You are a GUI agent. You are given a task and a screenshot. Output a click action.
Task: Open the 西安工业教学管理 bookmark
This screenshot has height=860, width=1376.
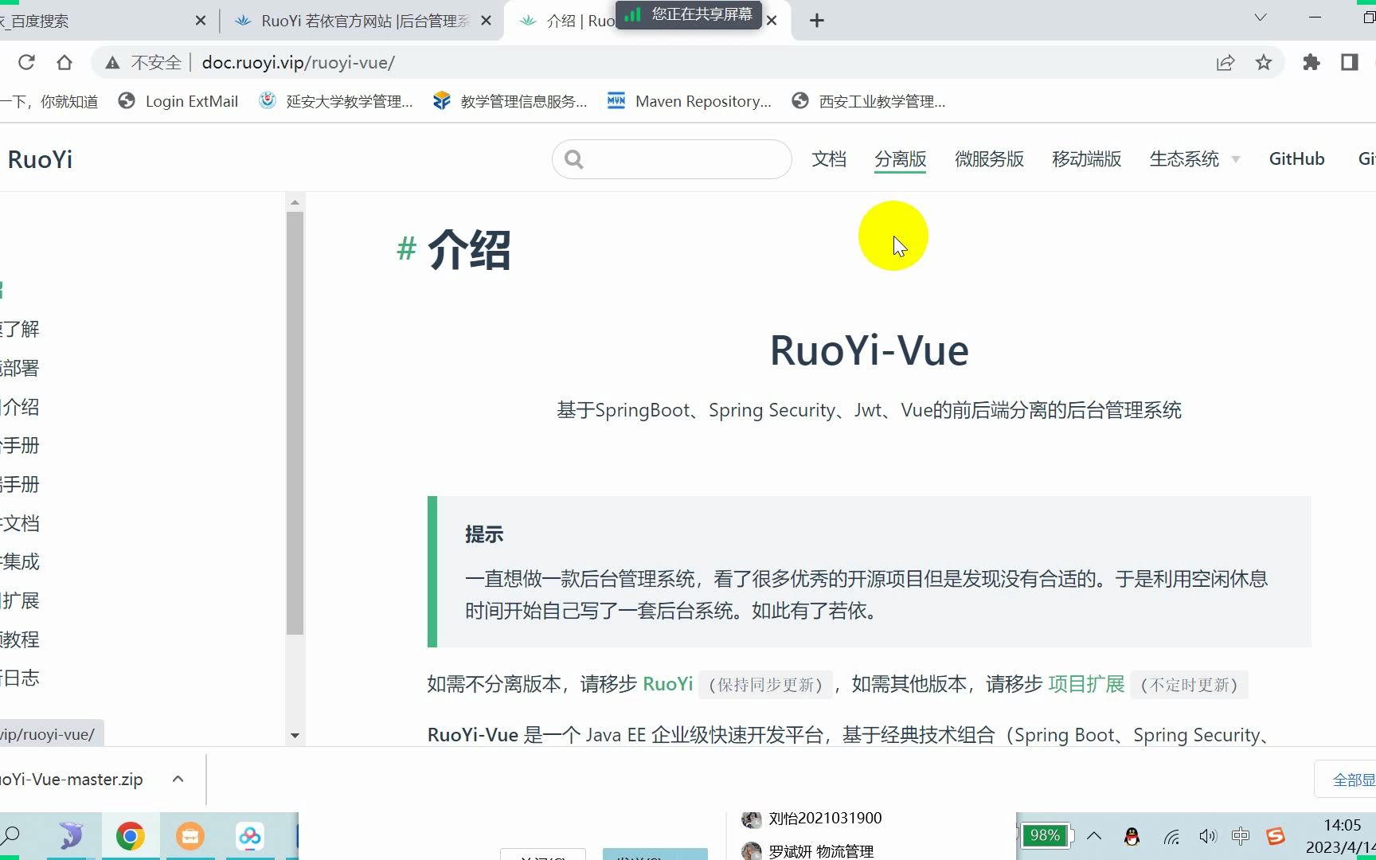[x=869, y=101]
